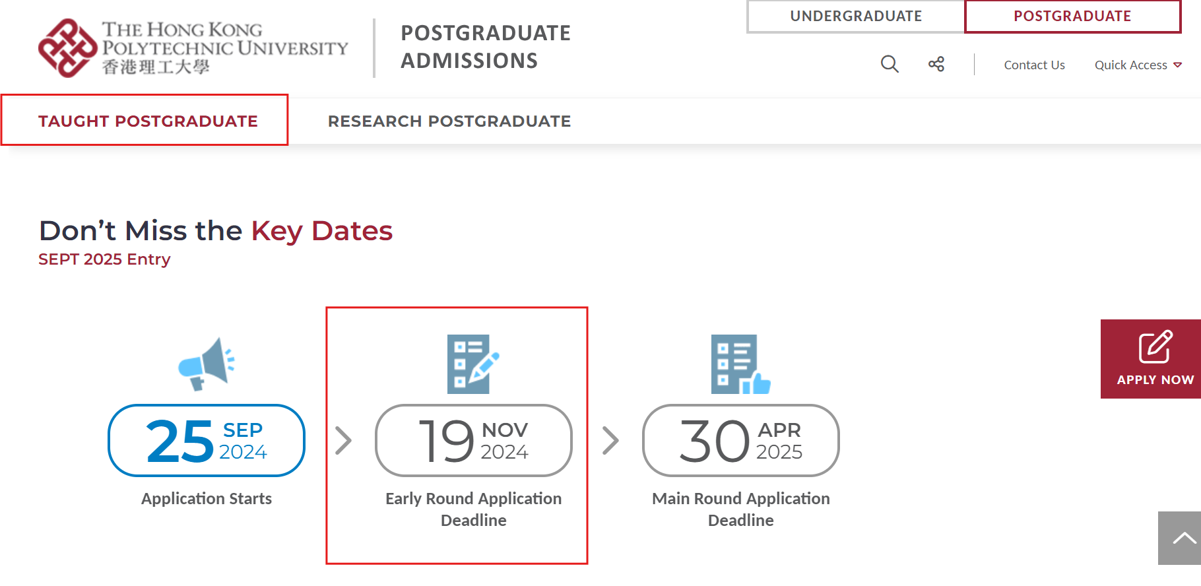The height and width of the screenshot is (586, 1201).
Task: Click the checklist thumbs-up Main Round icon
Action: click(x=740, y=364)
